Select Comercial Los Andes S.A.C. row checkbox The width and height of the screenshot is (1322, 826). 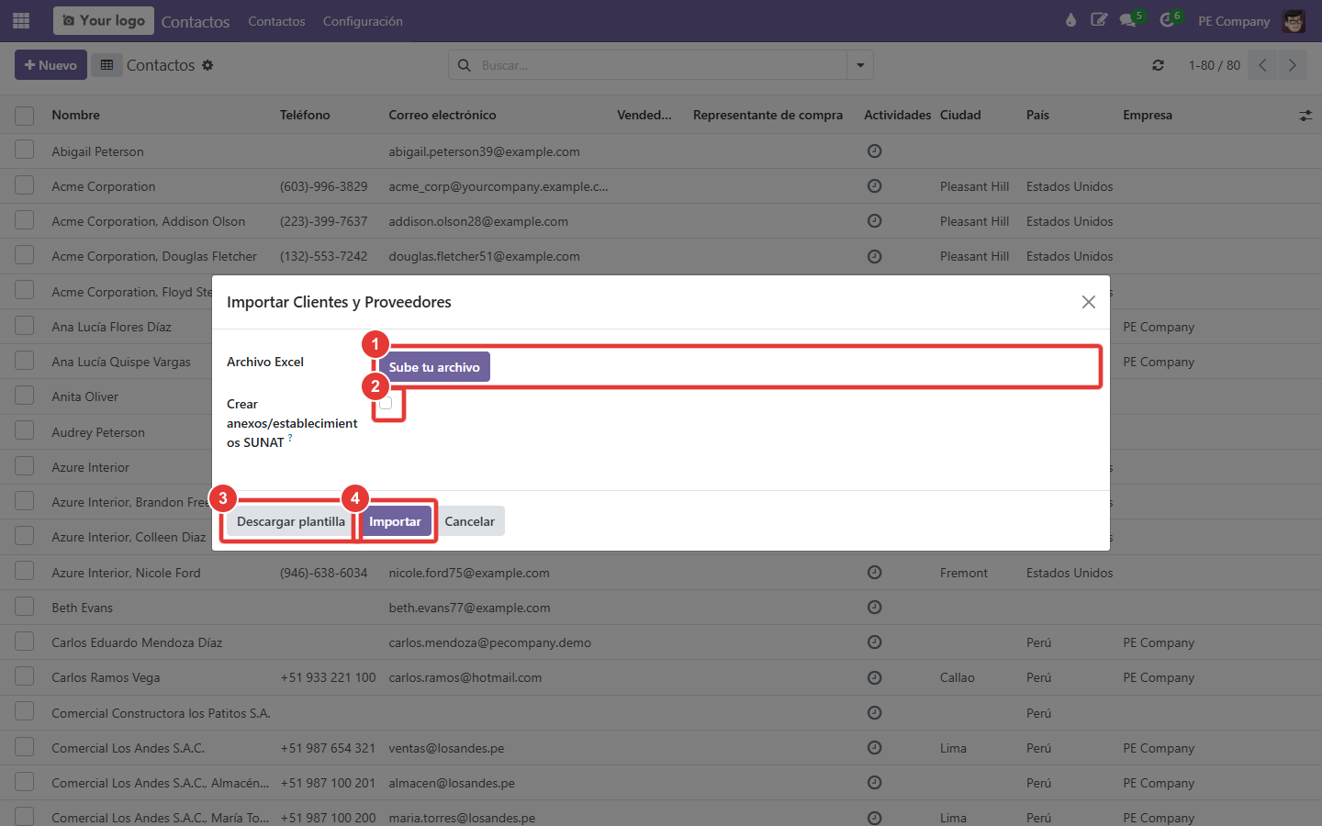point(25,747)
